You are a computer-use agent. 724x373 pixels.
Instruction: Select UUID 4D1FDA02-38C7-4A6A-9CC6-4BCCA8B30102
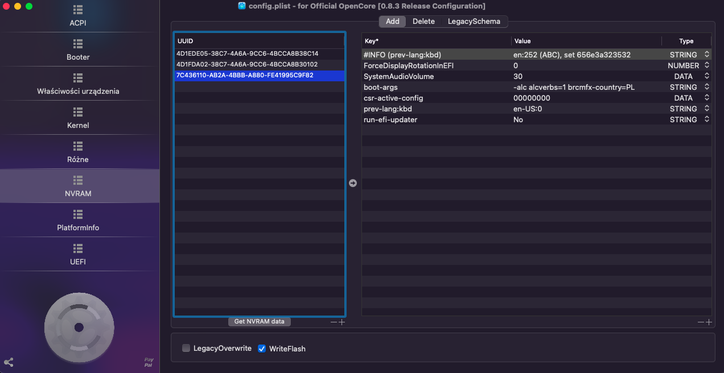(260, 64)
